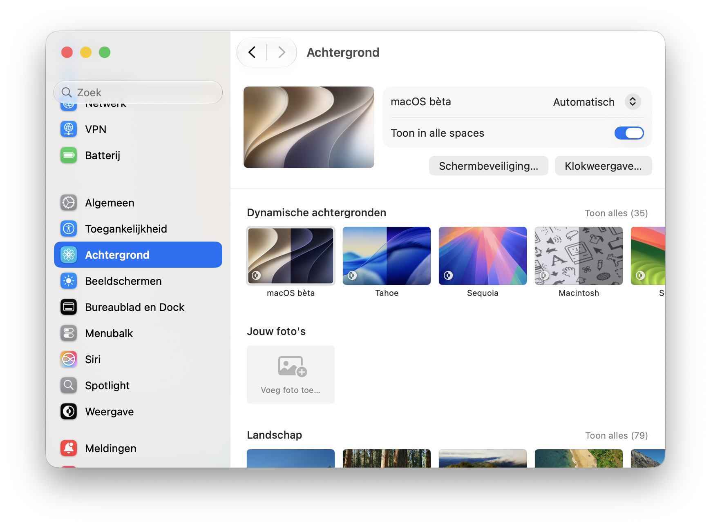Show all 35 dynamic wallpapers
711x528 pixels.
[616, 213]
